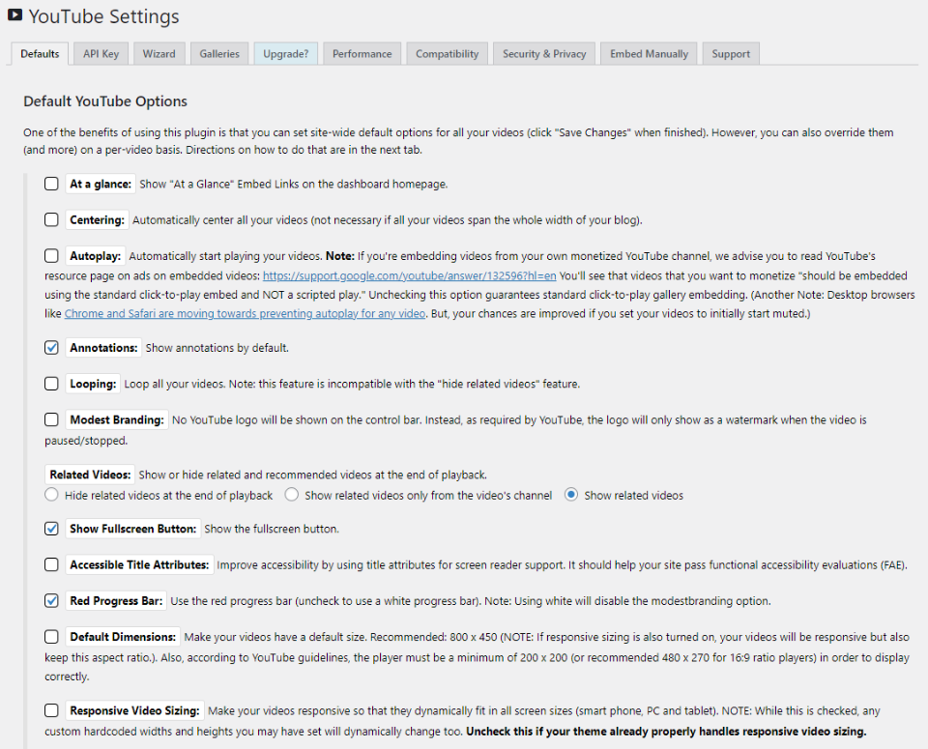Click the Annotations label
Viewport: 928px width, 749px height.
(x=103, y=348)
